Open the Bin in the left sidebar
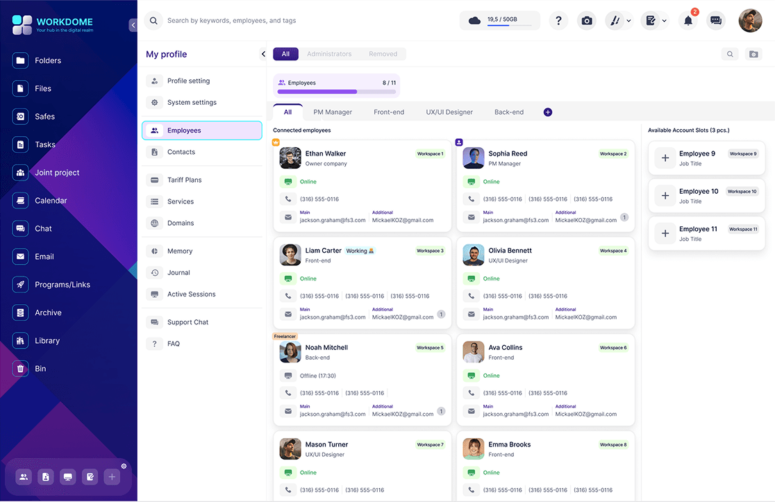This screenshot has height=502, width=775. (x=40, y=369)
